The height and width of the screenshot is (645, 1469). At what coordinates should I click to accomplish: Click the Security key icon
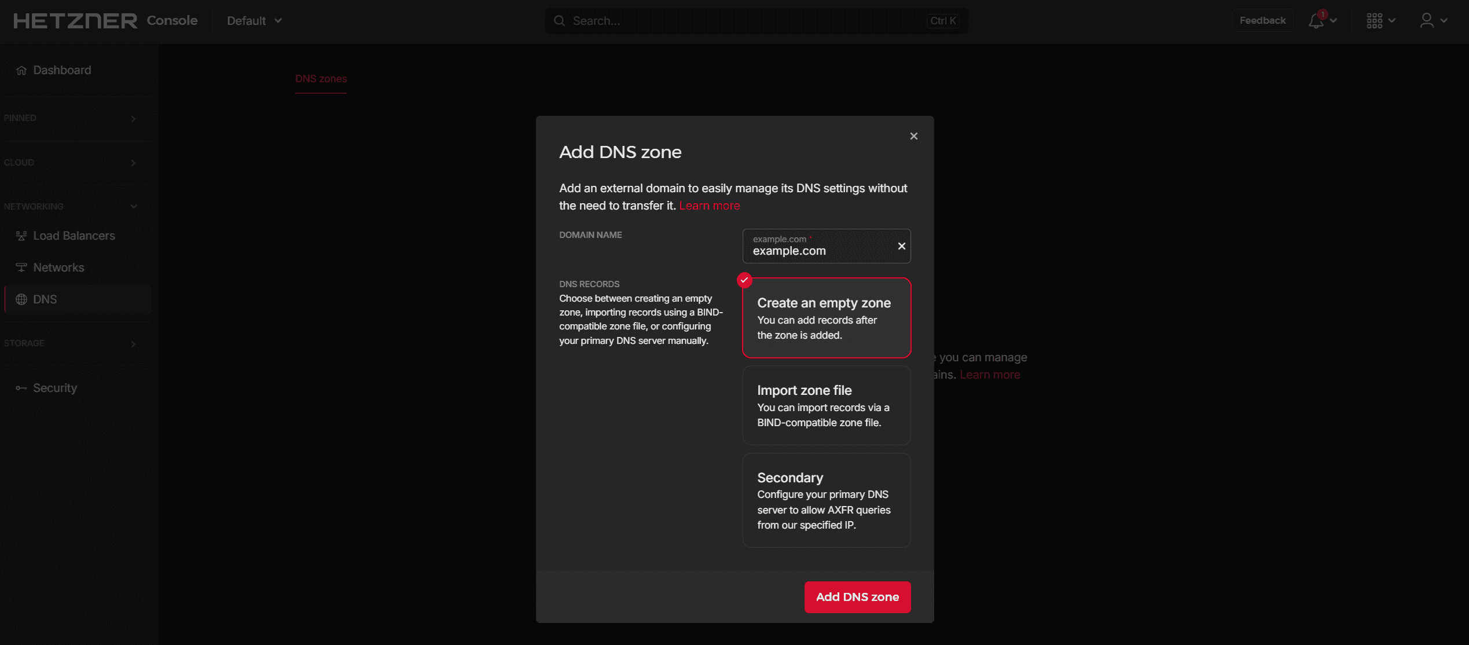tap(21, 388)
